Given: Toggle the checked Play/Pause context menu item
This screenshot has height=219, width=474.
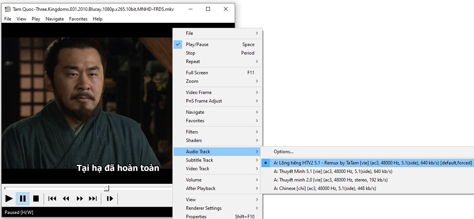Looking at the screenshot, I should pyautogui.click(x=218, y=44).
